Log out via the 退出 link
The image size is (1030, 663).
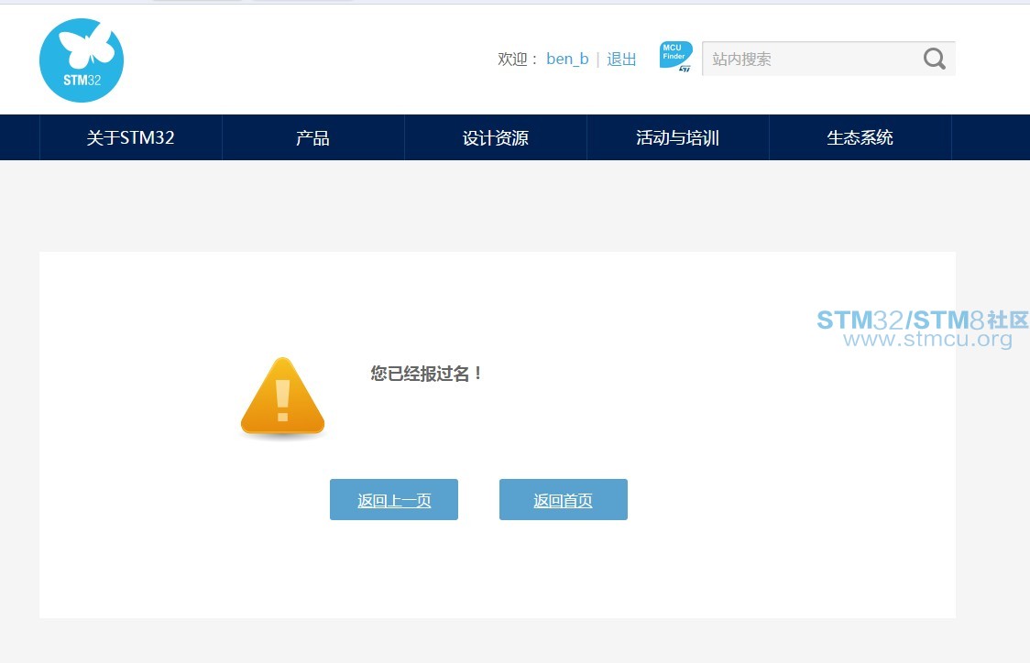(621, 60)
